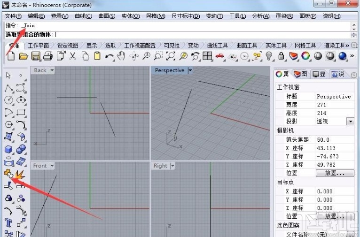This screenshot has height=237, width=360.
Task: Click the Copy icon
Action: tap(85, 56)
